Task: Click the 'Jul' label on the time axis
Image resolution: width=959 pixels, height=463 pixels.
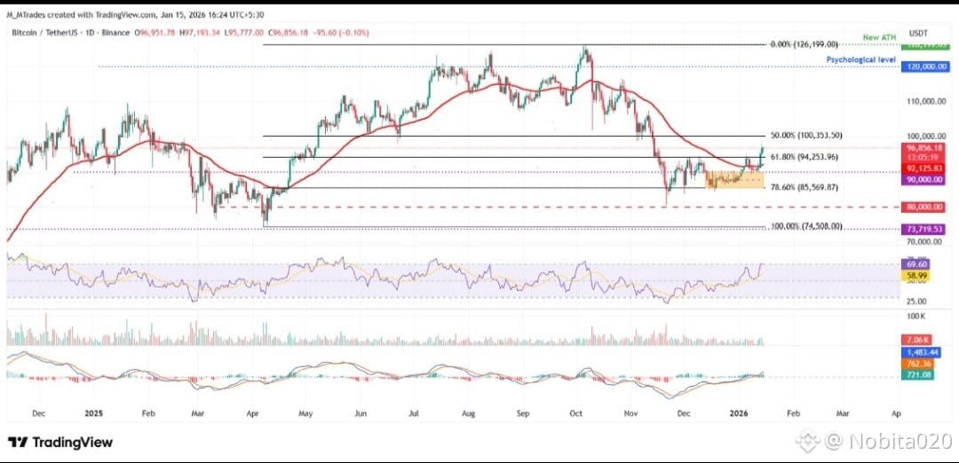Action: [x=414, y=413]
